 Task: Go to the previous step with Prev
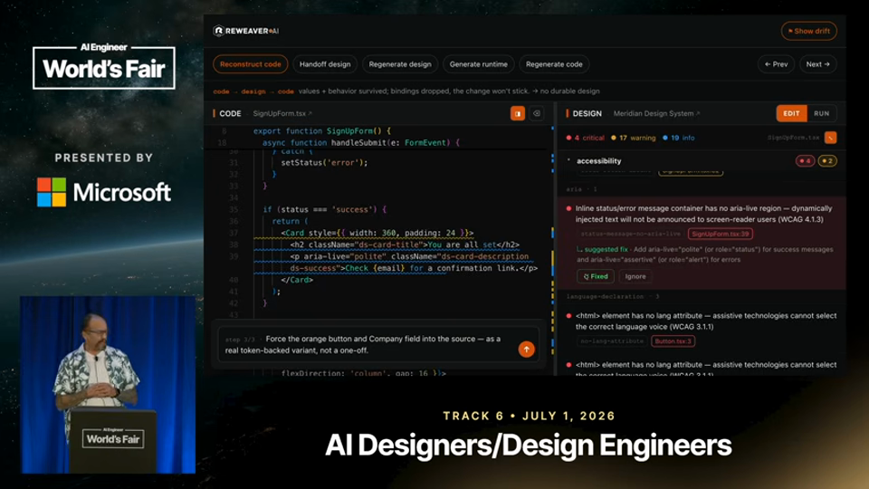tap(776, 64)
